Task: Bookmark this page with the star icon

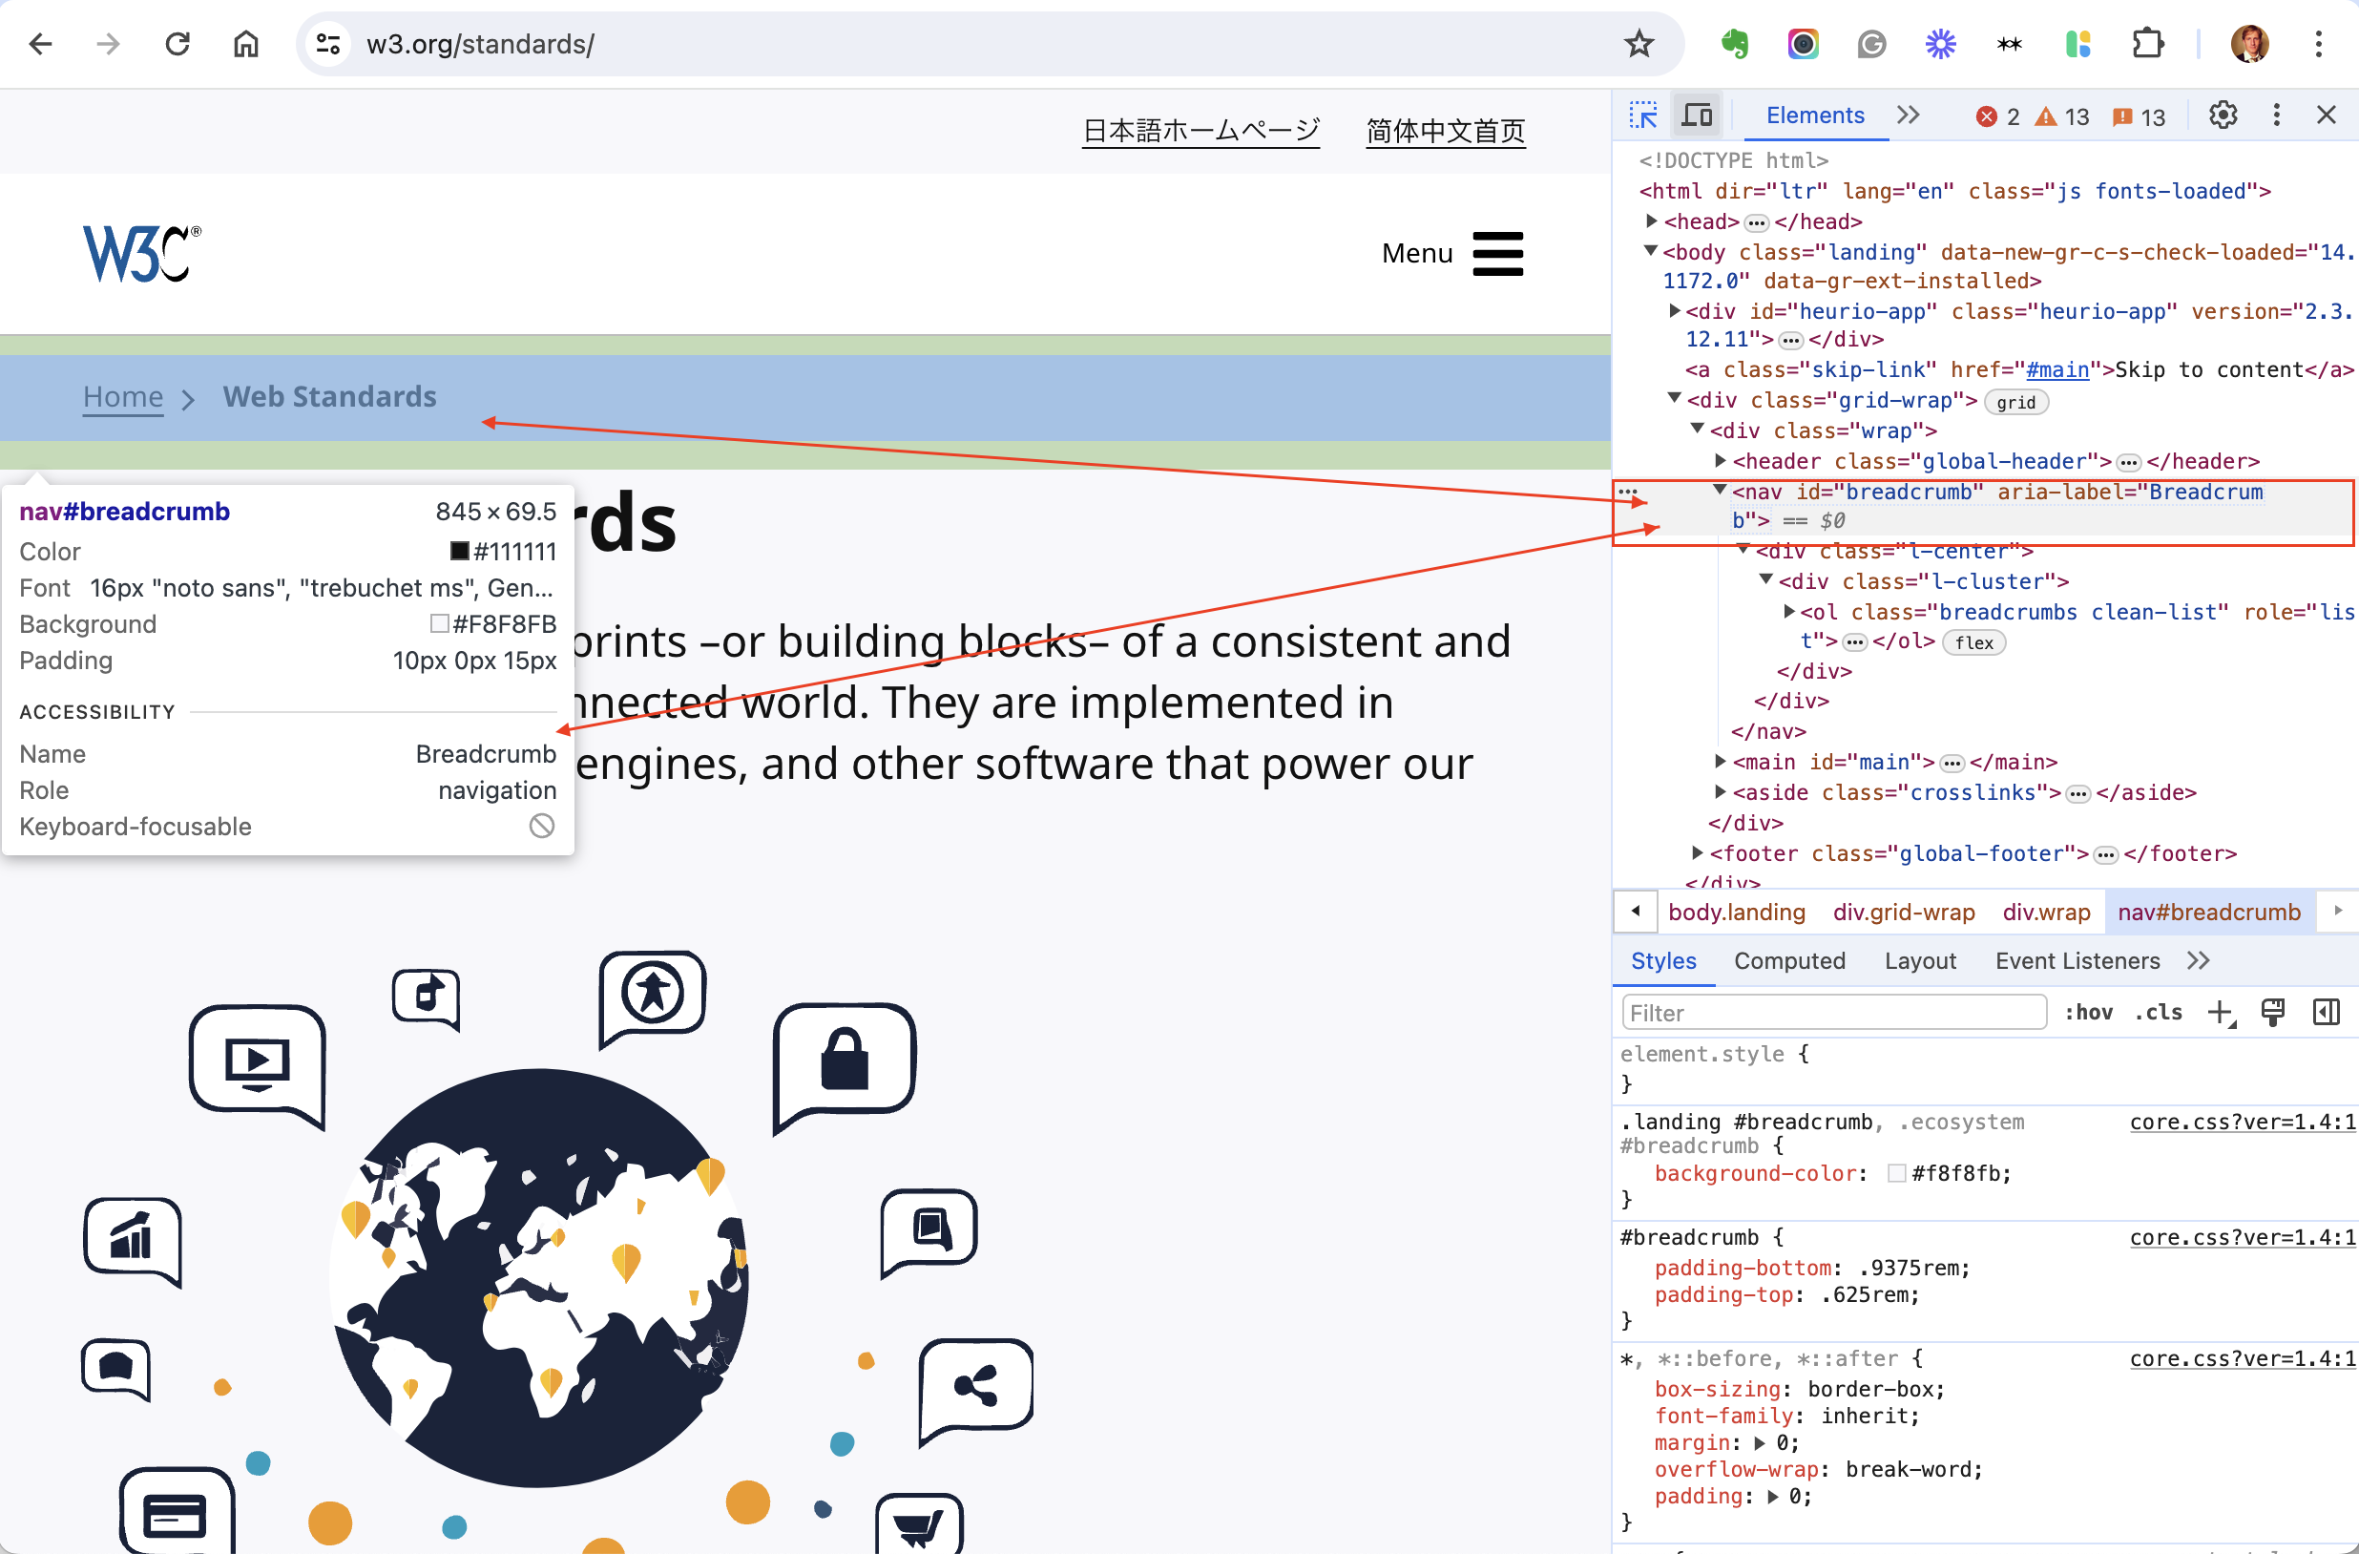Action: [x=1639, y=44]
